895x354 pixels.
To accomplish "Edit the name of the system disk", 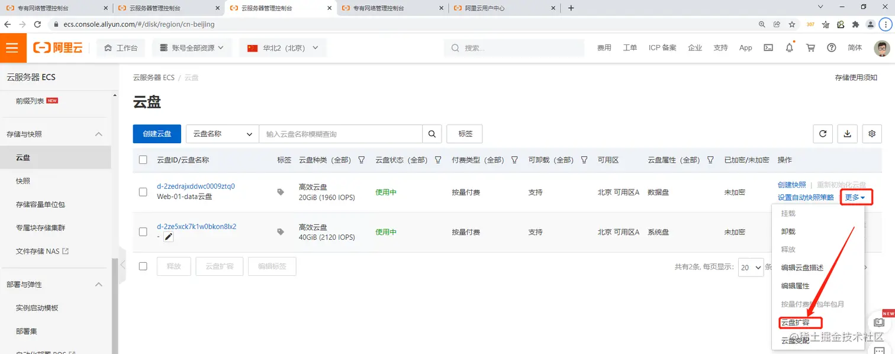I will point(169,237).
